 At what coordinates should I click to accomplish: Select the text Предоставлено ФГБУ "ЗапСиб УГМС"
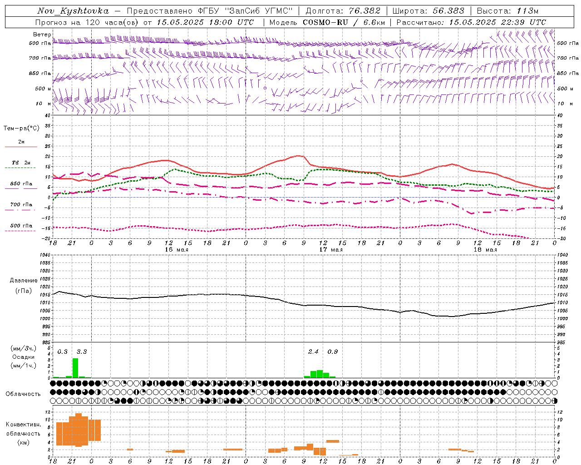click(210, 11)
